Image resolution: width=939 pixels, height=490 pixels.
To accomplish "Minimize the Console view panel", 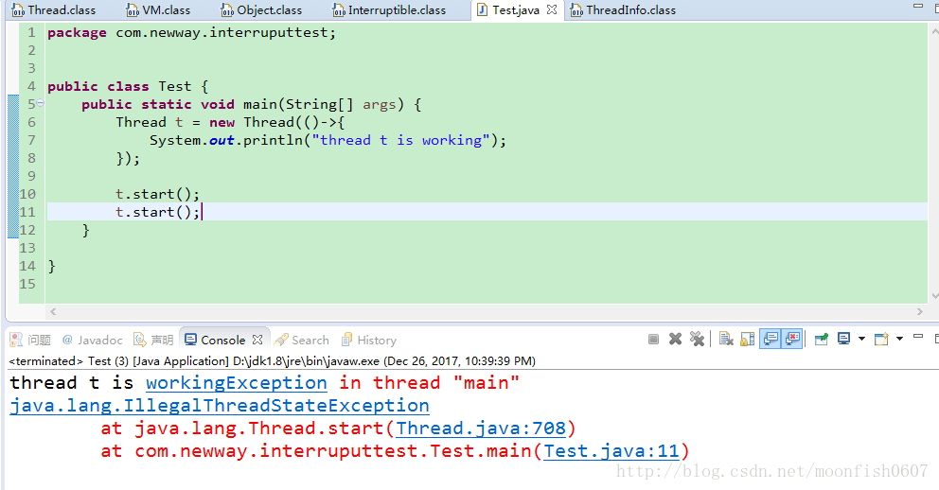I will [918, 338].
